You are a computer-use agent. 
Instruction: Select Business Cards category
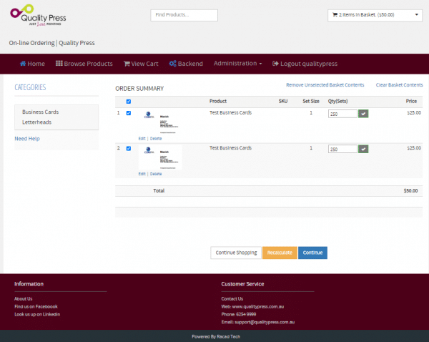tap(41, 112)
